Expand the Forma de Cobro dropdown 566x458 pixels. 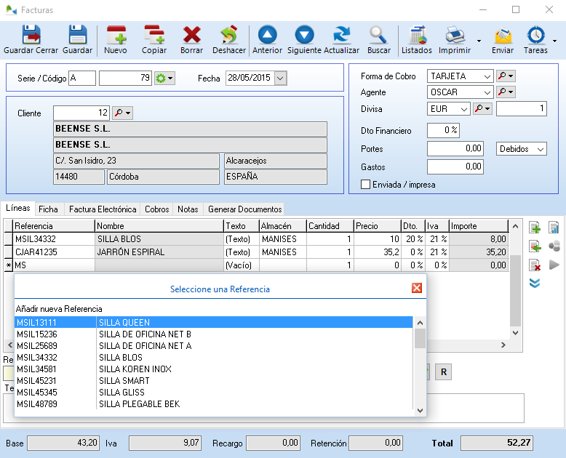coord(487,76)
